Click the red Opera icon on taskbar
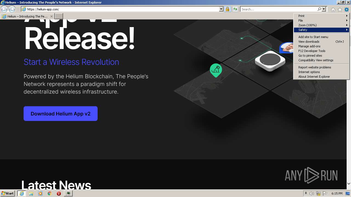 tap(59, 193)
